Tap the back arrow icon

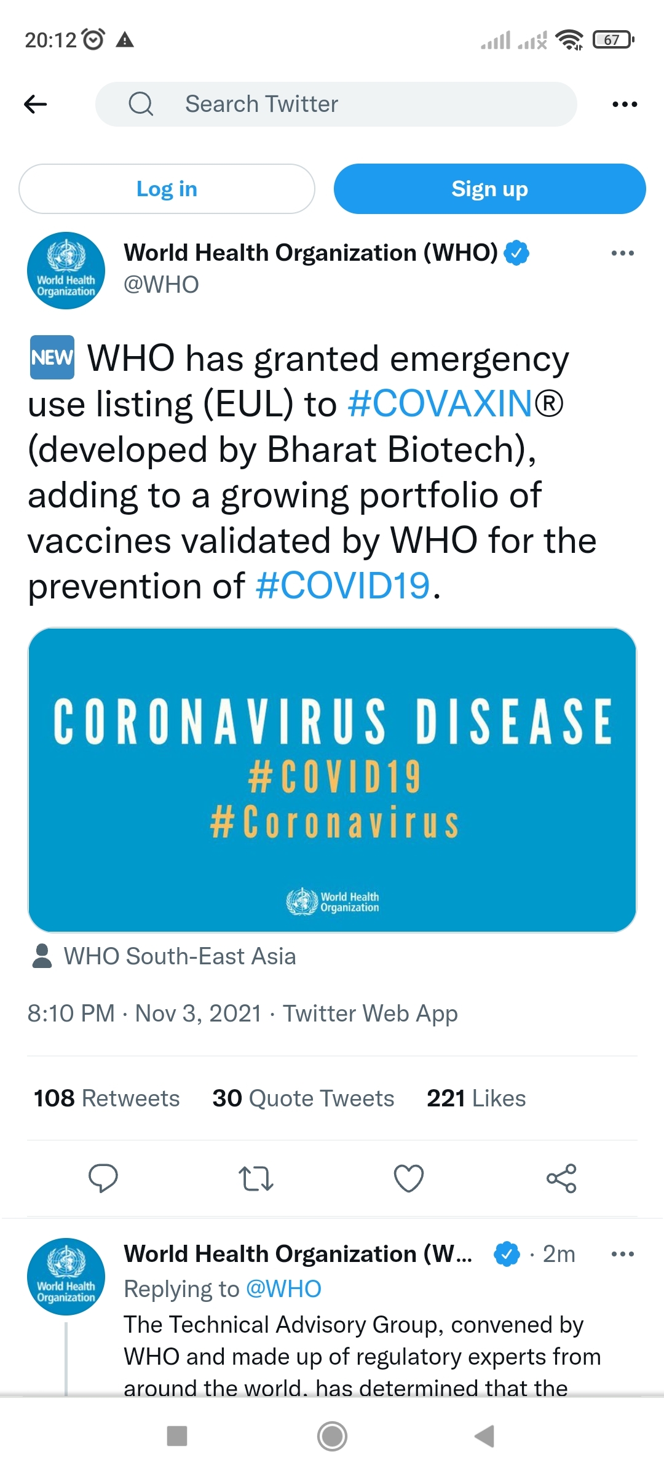point(36,105)
